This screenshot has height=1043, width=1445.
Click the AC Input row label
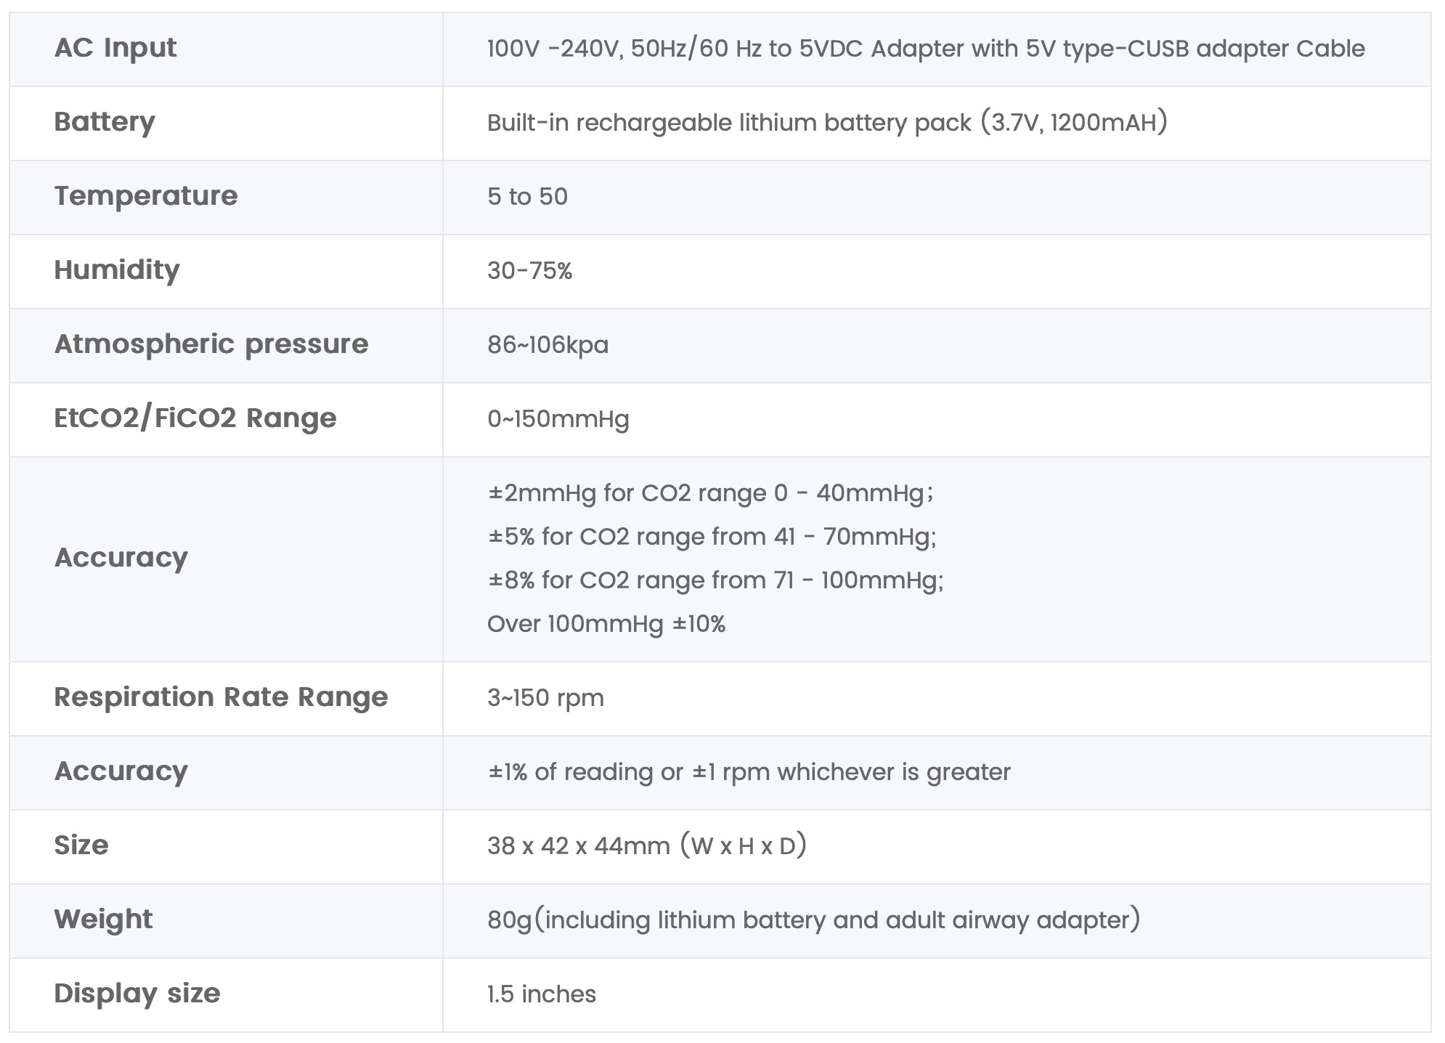point(115,48)
